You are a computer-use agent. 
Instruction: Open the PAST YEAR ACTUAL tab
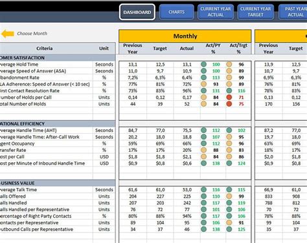(x=293, y=12)
